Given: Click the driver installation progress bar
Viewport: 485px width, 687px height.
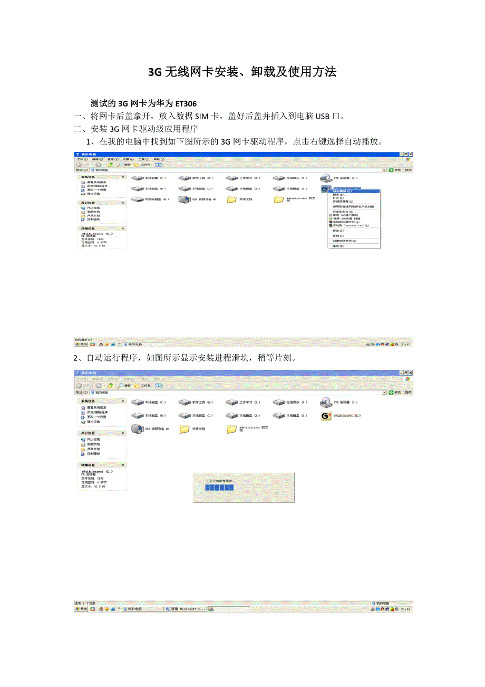Looking at the screenshot, I should click(x=217, y=488).
